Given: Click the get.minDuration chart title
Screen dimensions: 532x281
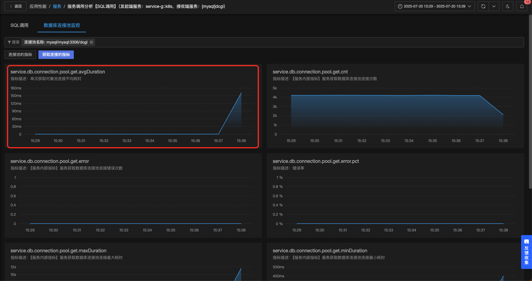Looking at the screenshot, I should pyautogui.click(x=320, y=251).
